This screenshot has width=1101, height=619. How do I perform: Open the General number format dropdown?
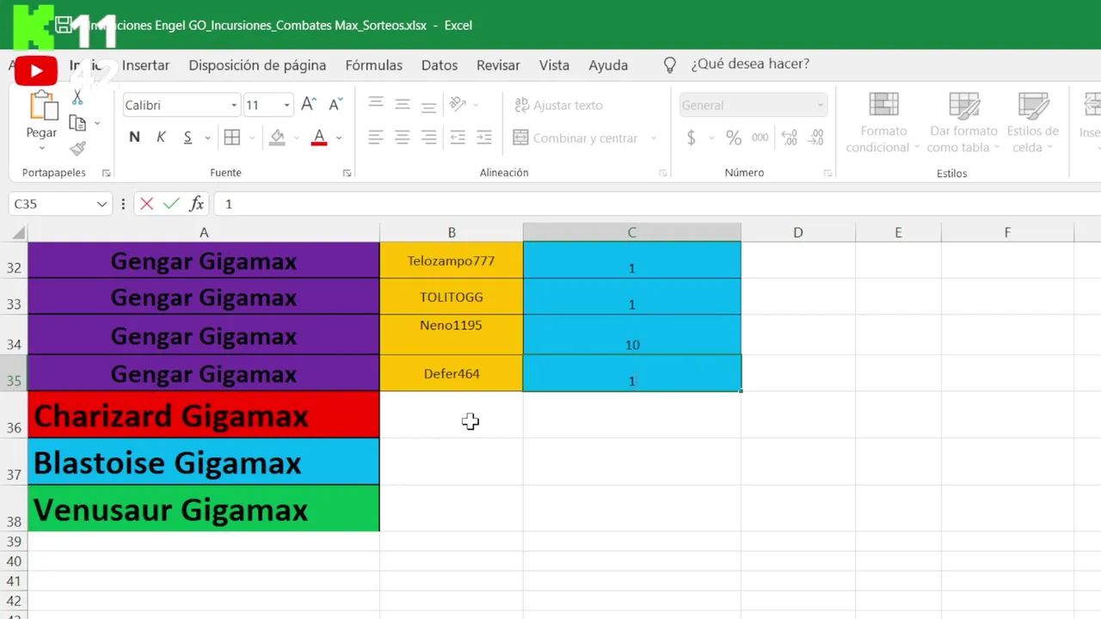[x=821, y=105]
